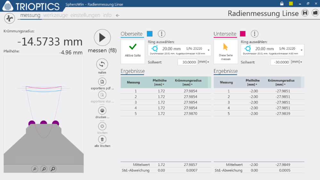The width and height of the screenshot is (320, 180).
Task: Start measurement with the messen play button
Action: (102, 38)
